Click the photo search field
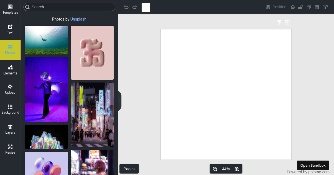This screenshot has width=334, height=175. pyautogui.click(x=69, y=7)
